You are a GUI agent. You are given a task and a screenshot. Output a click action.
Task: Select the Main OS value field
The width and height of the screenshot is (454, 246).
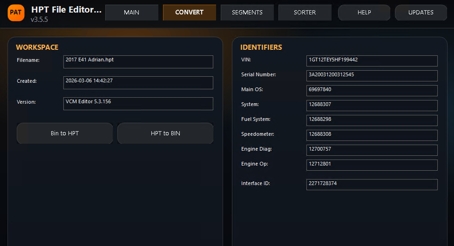(x=372, y=91)
